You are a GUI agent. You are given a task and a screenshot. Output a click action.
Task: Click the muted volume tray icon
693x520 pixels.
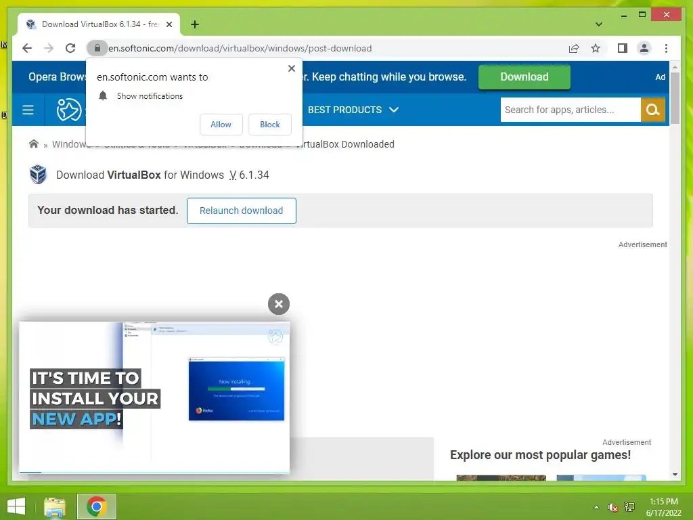point(612,507)
